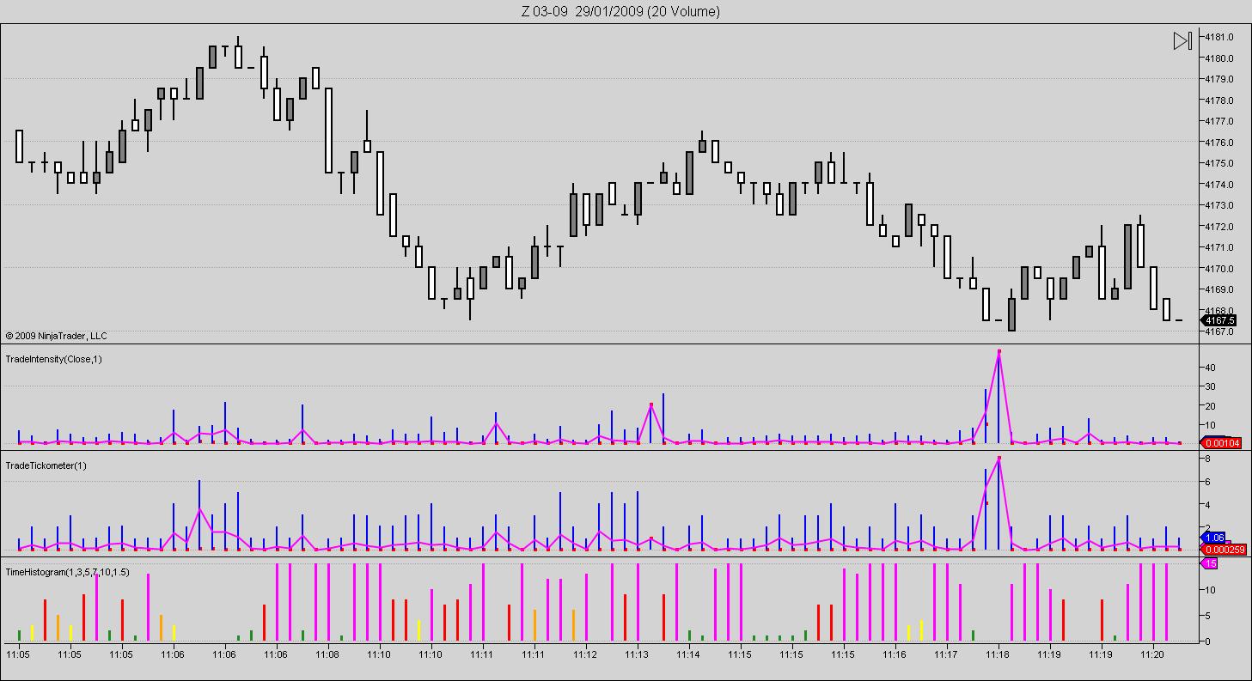
Task: Click the TradeIntensity spike peak at 11:18
Action: pos(999,351)
